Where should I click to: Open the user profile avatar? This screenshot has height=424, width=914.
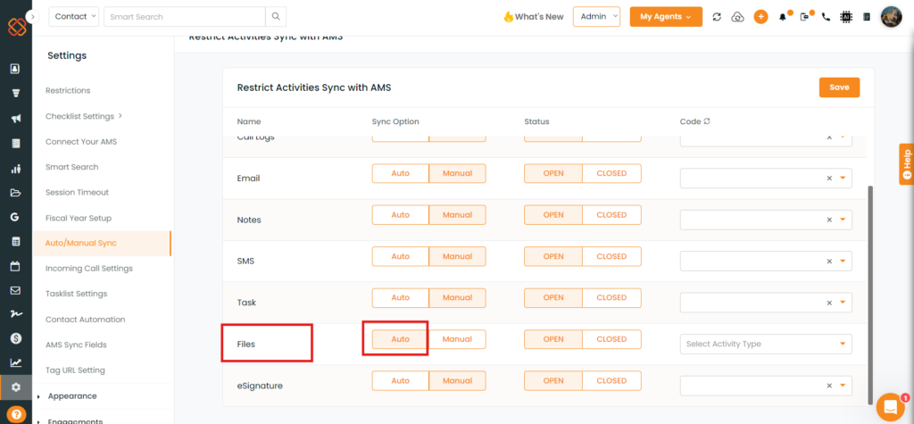pyautogui.click(x=892, y=17)
